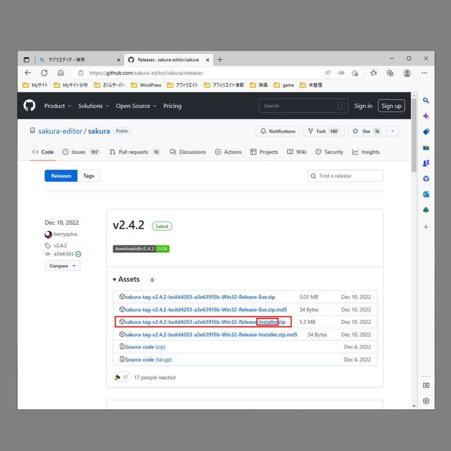Viewport: 451px width, 451px height.
Task: Click the translate icon in the address bar
Action: point(341,73)
